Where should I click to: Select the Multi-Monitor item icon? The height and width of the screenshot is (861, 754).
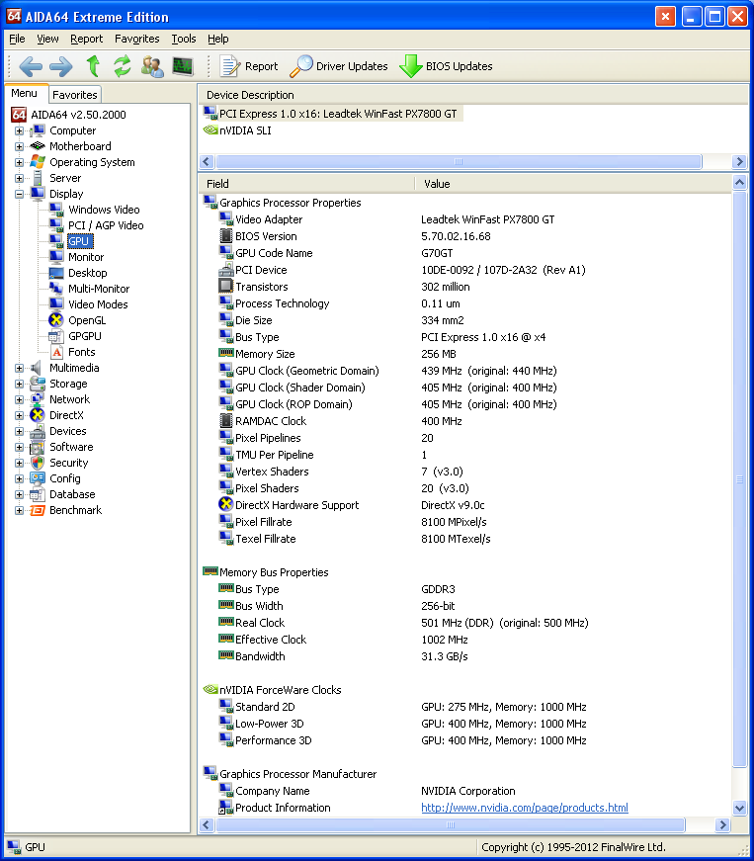pyautogui.click(x=56, y=289)
